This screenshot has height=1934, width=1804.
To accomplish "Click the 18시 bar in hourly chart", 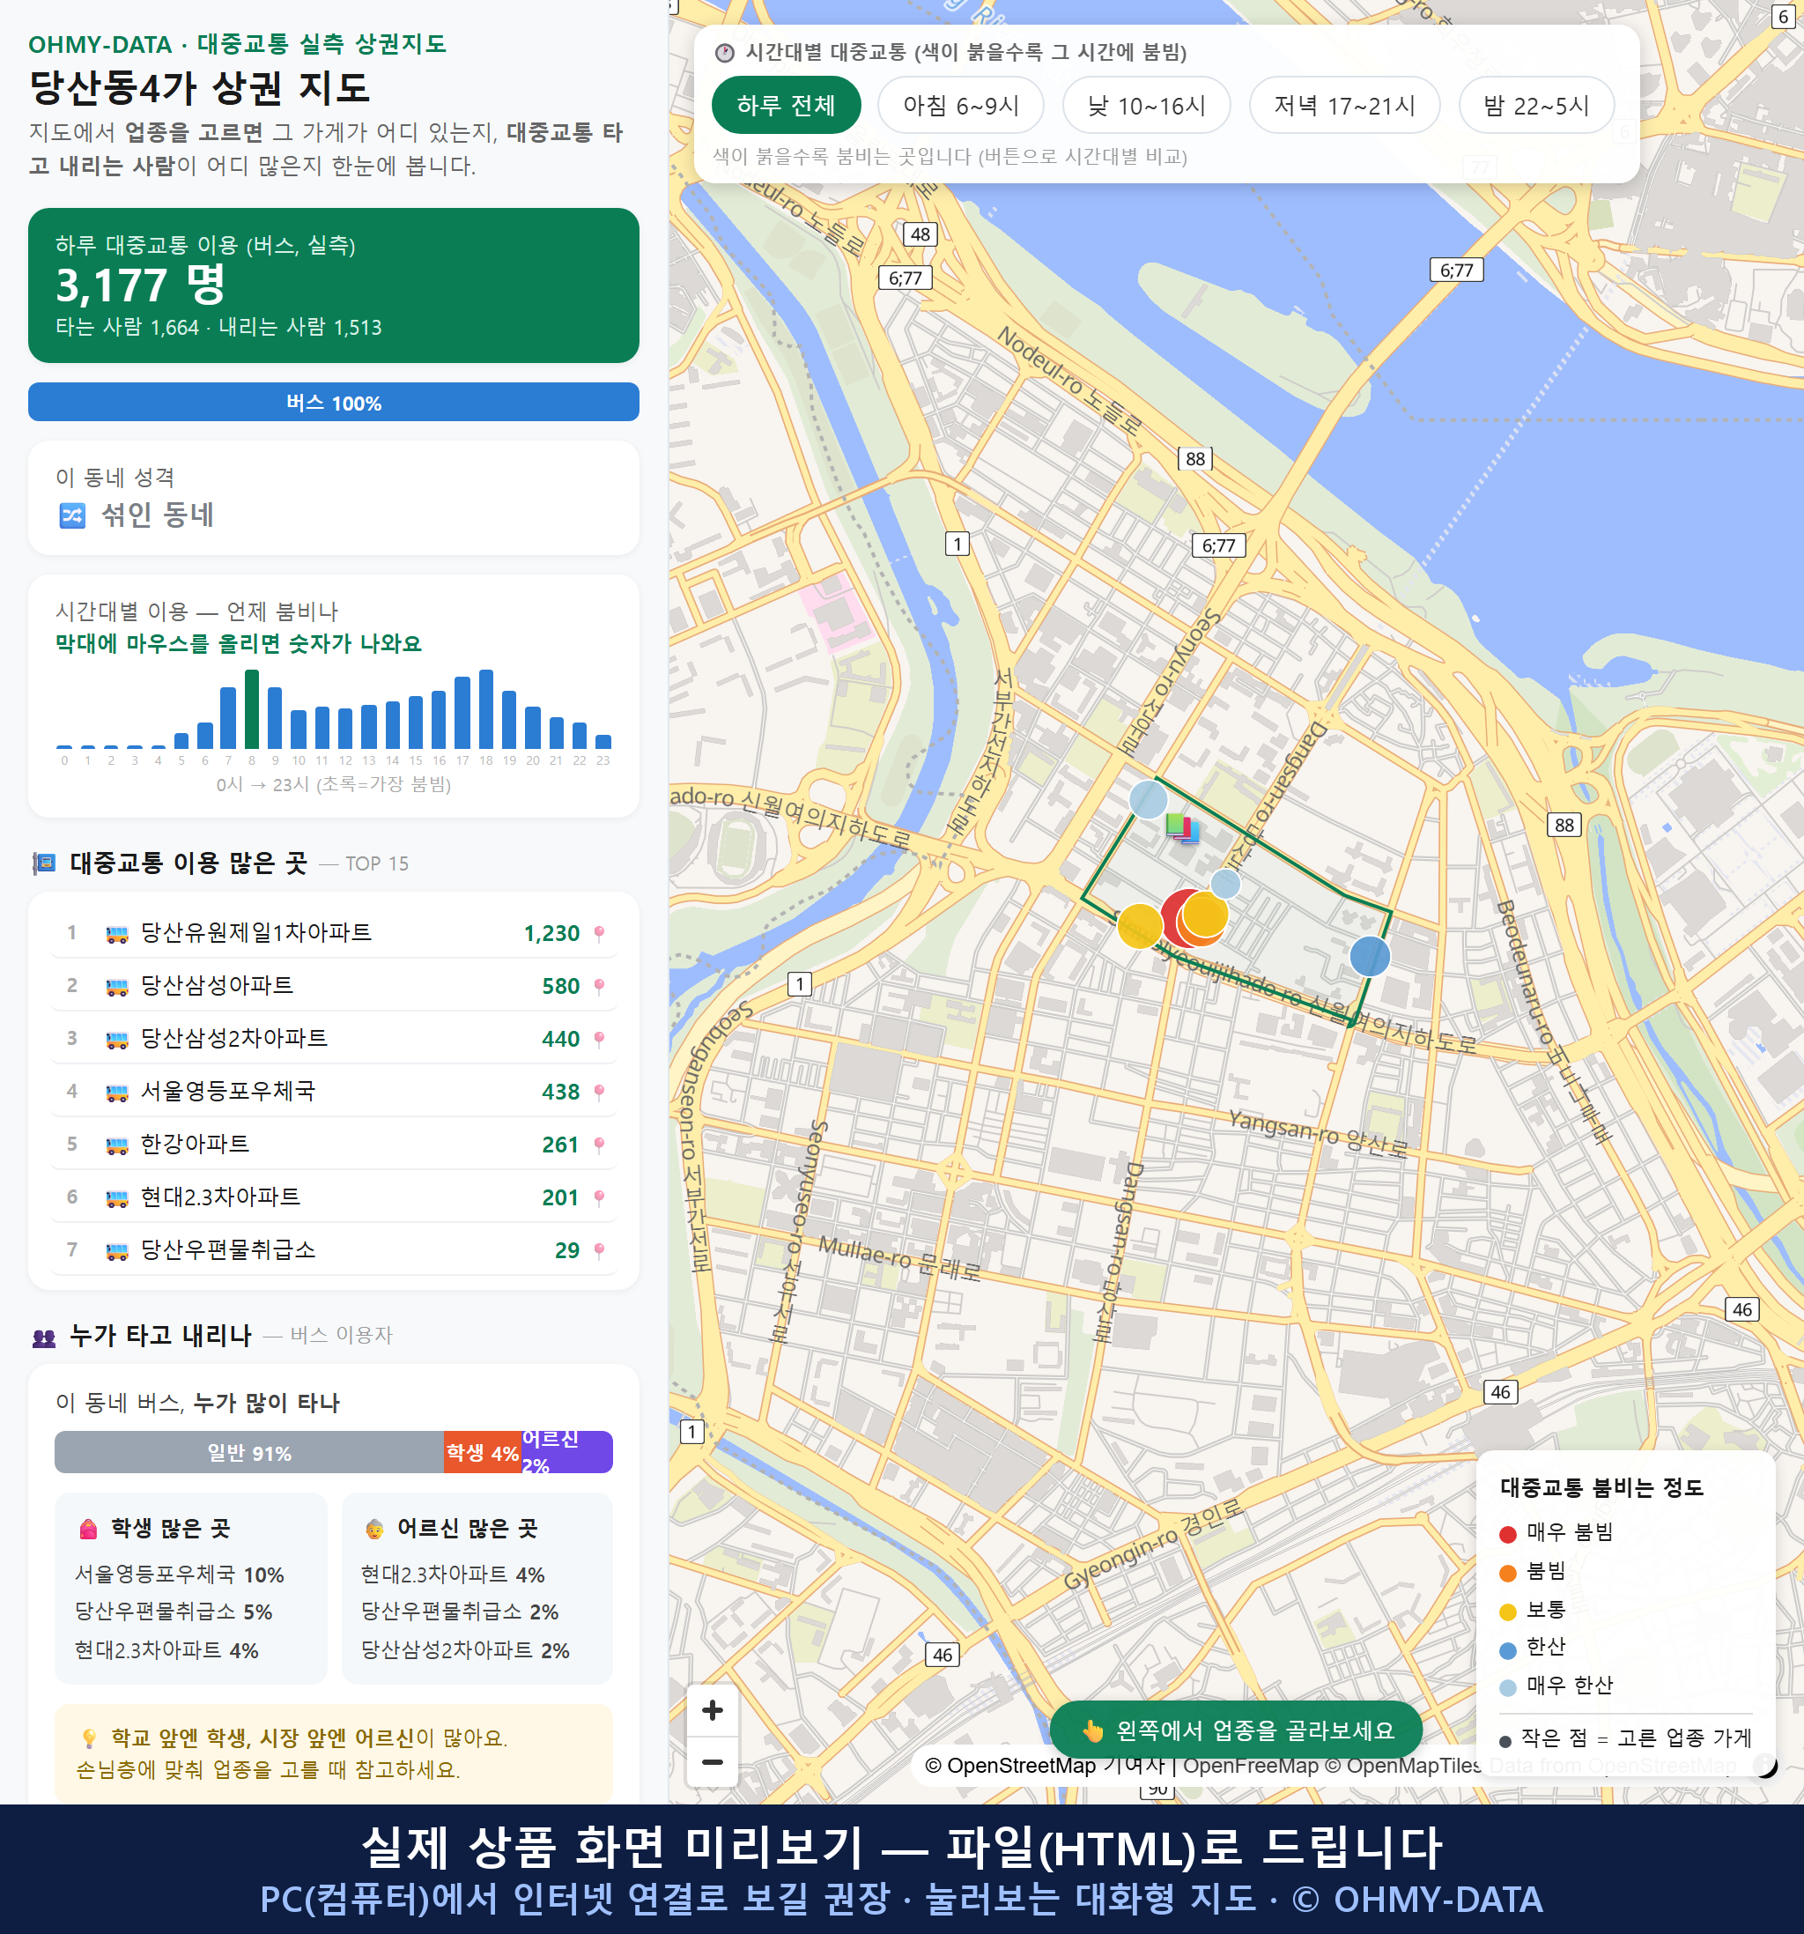I will click(486, 709).
